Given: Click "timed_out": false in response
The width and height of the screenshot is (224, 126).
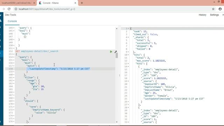Looking at the screenshot, I should coord(146,34).
